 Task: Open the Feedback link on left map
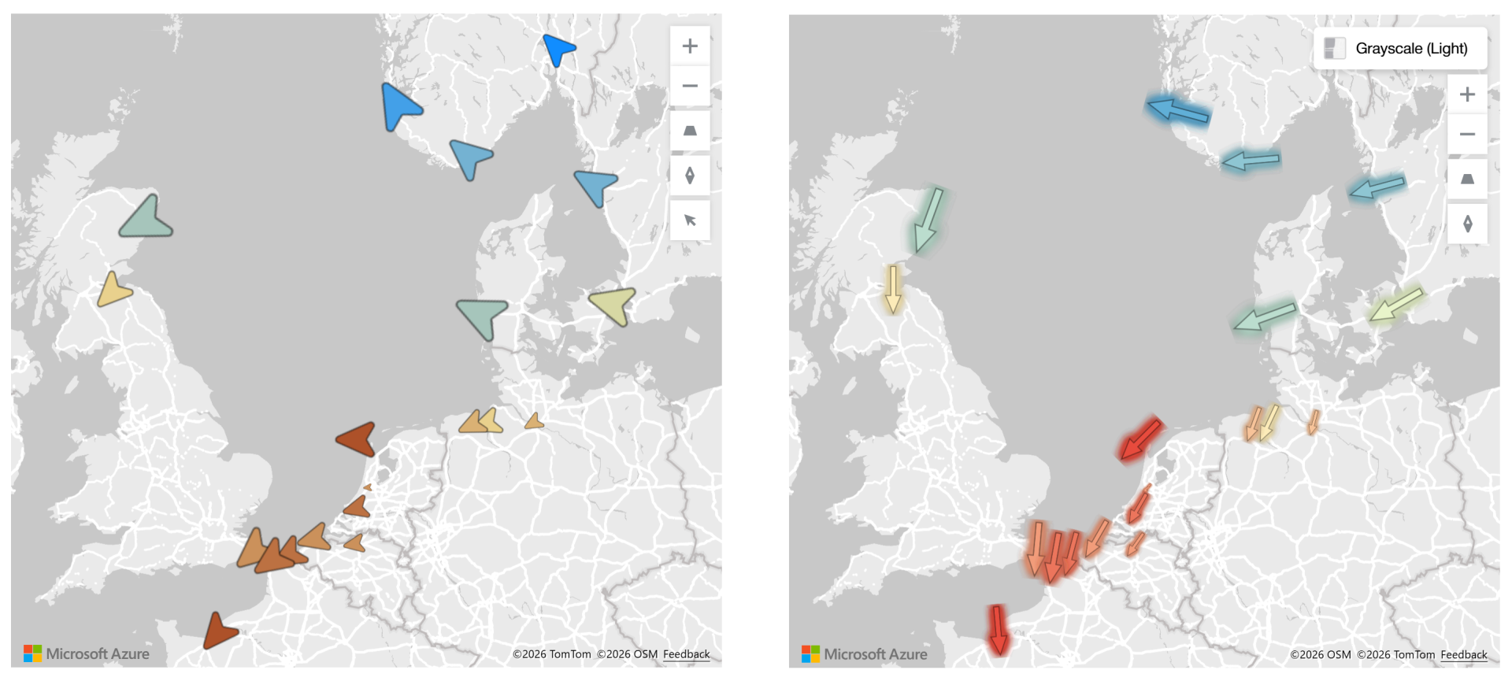(x=686, y=654)
